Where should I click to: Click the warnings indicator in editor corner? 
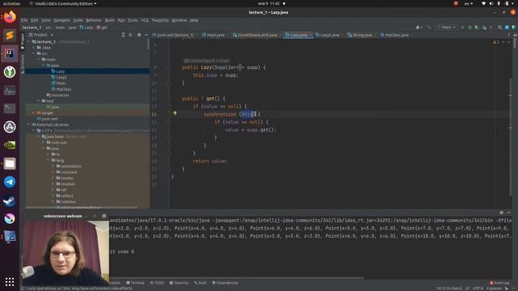[x=496, y=42]
